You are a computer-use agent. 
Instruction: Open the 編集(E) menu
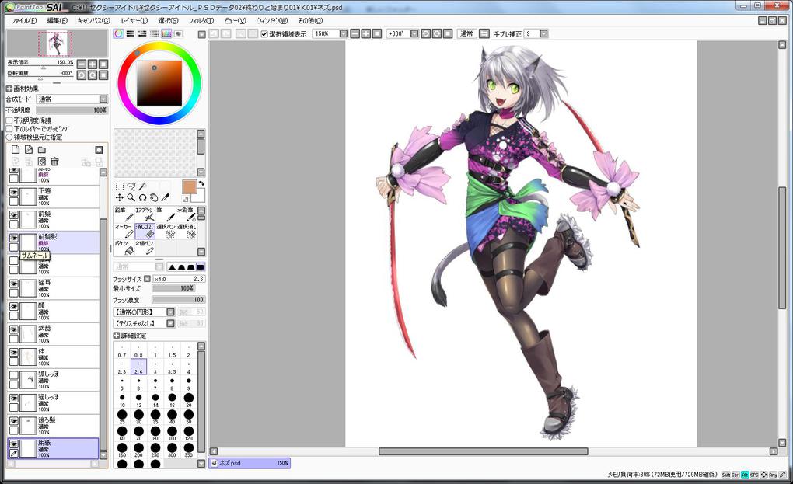coord(58,21)
